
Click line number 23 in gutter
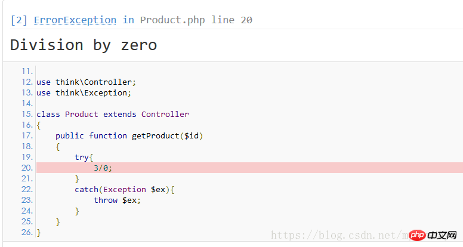click(x=27, y=200)
